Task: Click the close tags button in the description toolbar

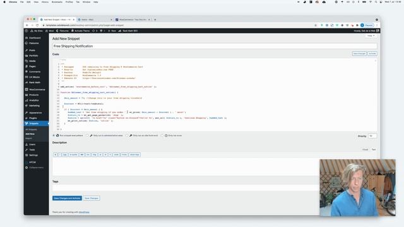Action: pyautogui.click(x=134, y=154)
